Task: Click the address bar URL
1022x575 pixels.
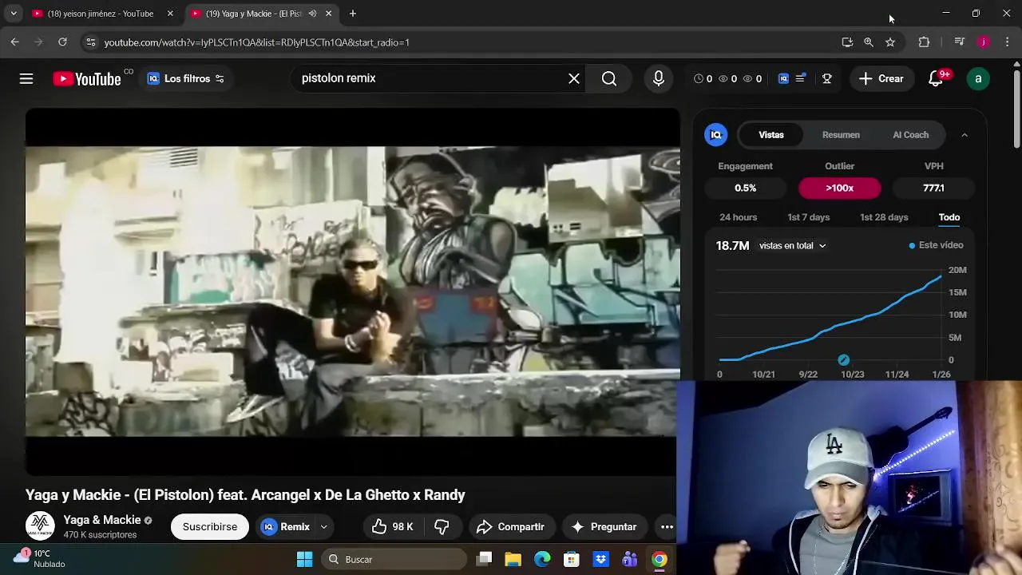Action: (256, 42)
